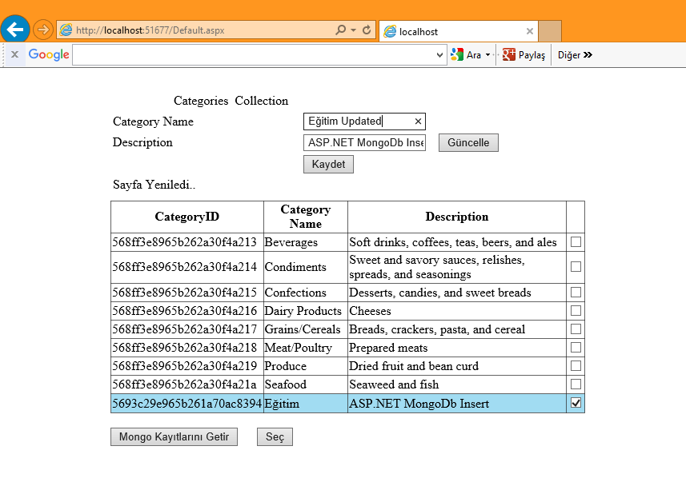Click the Google+ Paylaş share button
This screenshot has height=490, width=686.
[x=524, y=55]
